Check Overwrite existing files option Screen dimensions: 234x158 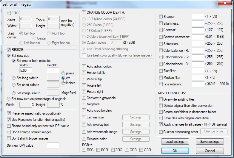(x=161, y=99)
